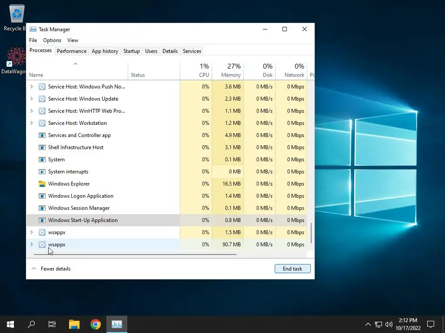Open the volume speaker icon in tray

click(x=389, y=324)
